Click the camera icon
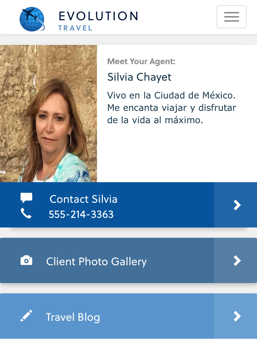 [26, 261]
